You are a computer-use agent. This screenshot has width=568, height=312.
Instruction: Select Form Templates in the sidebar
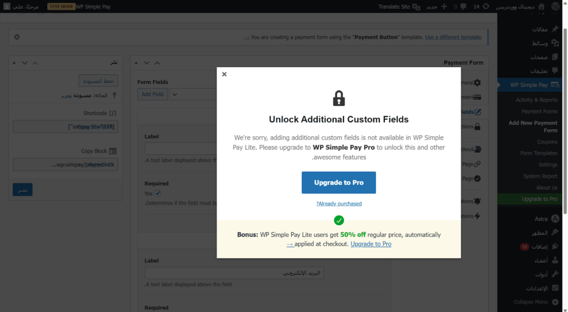pos(539,153)
